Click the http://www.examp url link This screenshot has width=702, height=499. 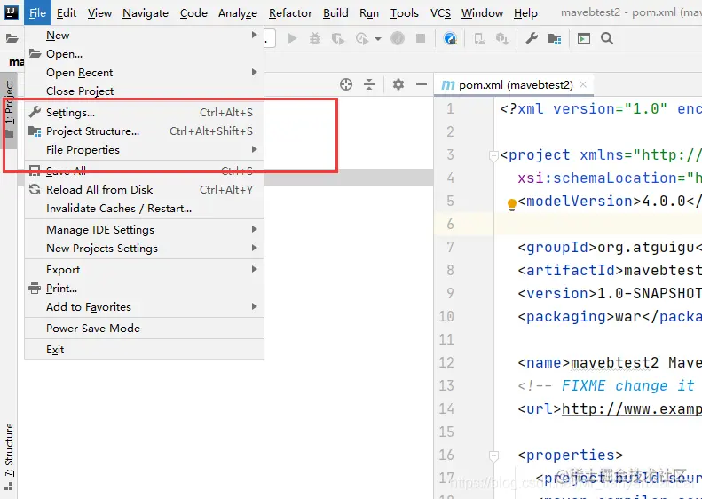point(632,409)
